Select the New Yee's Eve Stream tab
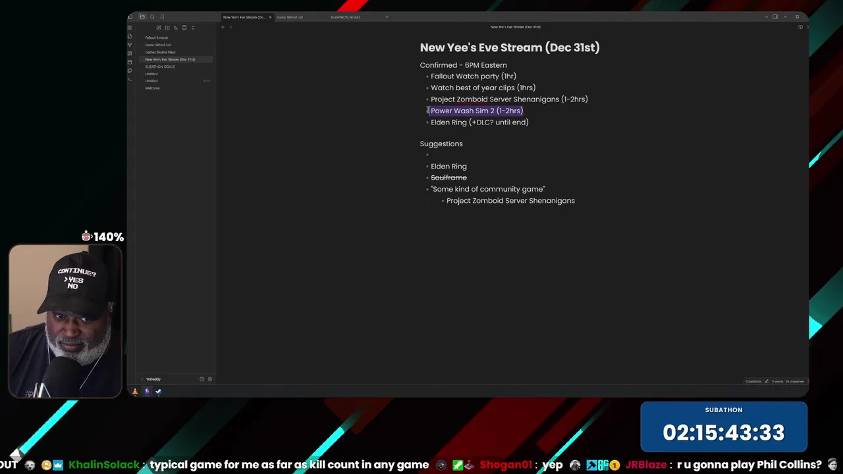Viewport: 843px width, 474px height. point(244,17)
